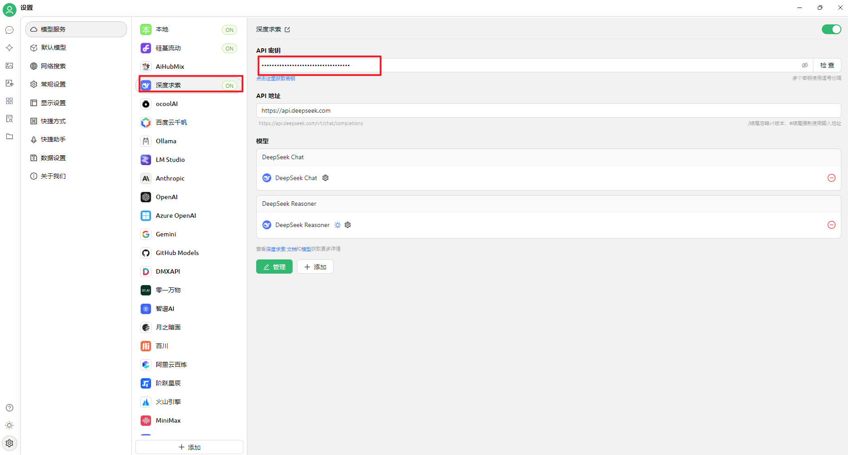Select the Ollama provider
The width and height of the screenshot is (848, 455).
tap(189, 141)
